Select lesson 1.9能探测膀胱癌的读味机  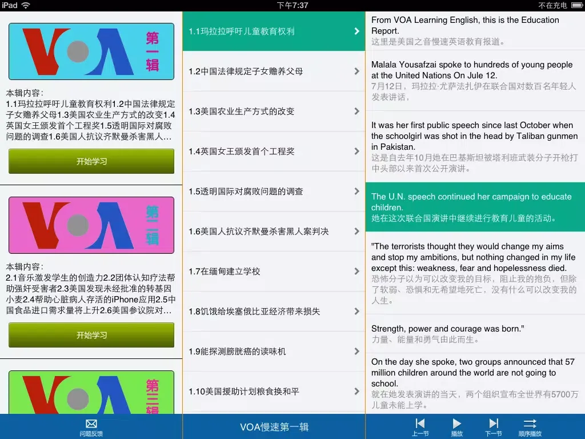click(274, 352)
